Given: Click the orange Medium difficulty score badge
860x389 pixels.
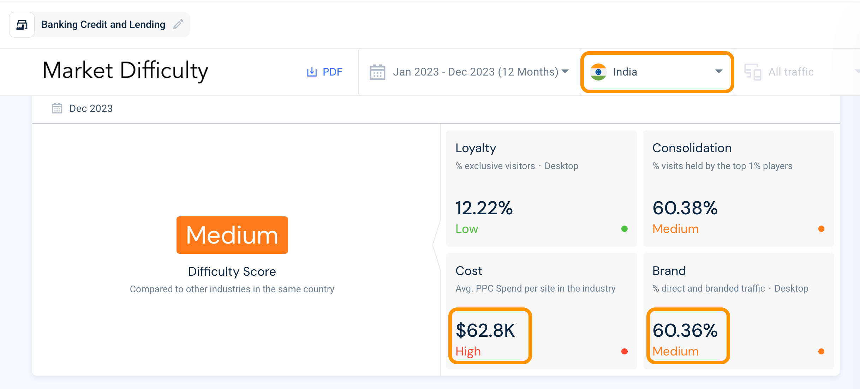Looking at the screenshot, I should [x=232, y=235].
